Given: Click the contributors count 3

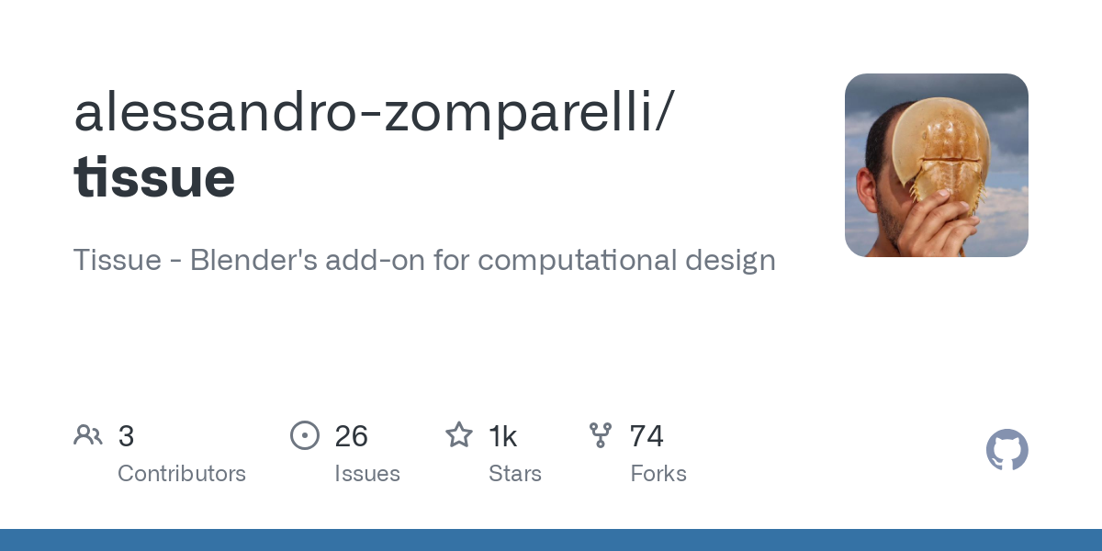Looking at the screenshot, I should [x=126, y=436].
